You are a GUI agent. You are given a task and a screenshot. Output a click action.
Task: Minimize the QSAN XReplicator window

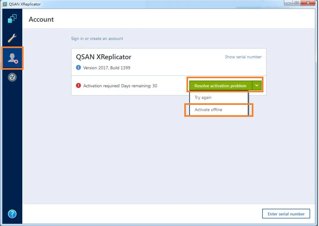tap(289, 3)
